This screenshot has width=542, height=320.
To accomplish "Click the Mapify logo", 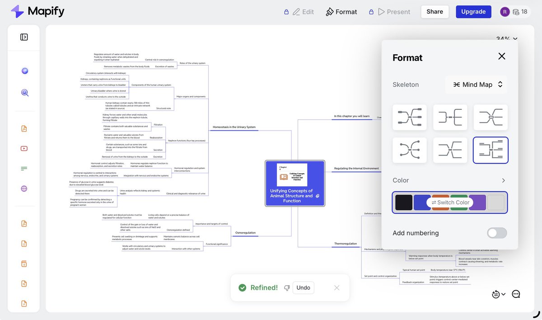I will [x=37, y=12].
